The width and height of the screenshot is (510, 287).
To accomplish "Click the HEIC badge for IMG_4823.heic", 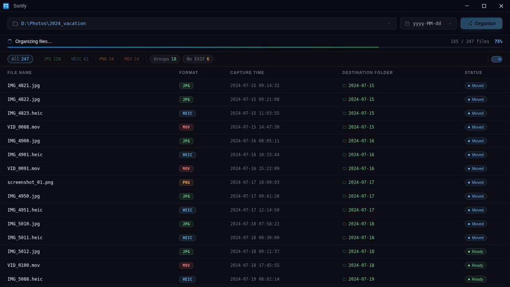I will pos(187,113).
